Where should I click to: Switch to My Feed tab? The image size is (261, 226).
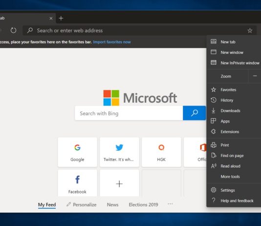(47, 204)
